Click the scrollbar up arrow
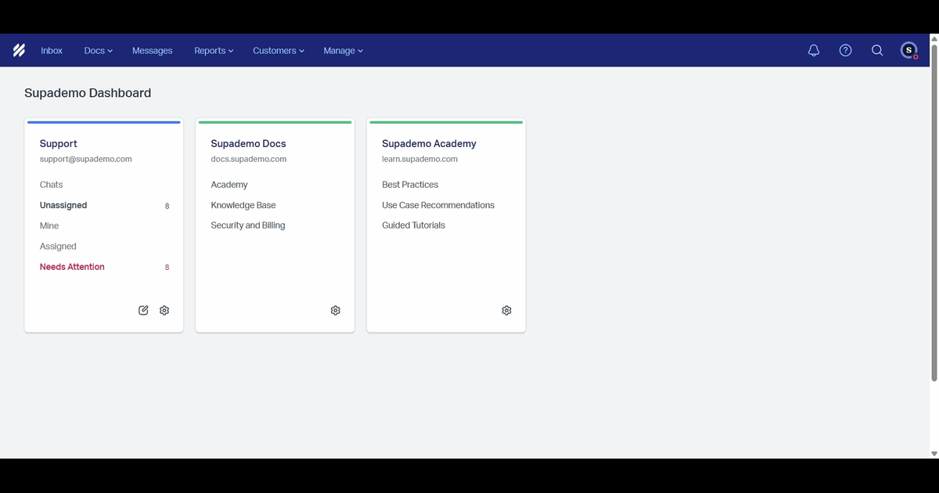The width and height of the screenshot is (939, 493). point(934,38)
